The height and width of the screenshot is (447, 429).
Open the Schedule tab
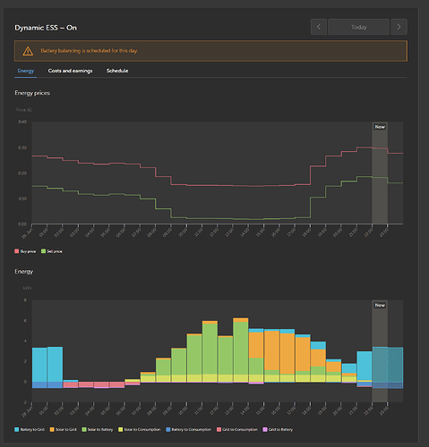[117, 71]
